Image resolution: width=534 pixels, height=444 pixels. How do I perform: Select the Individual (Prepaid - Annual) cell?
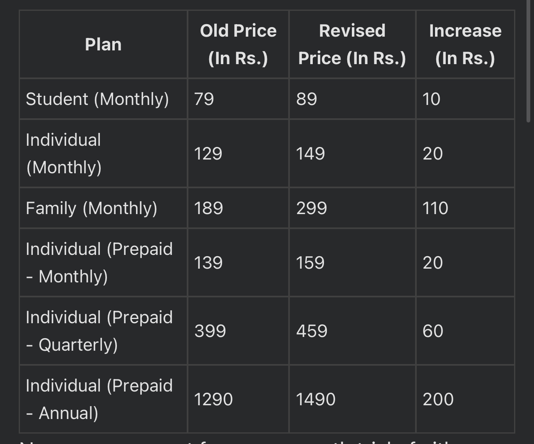click(x=103, y=399)
